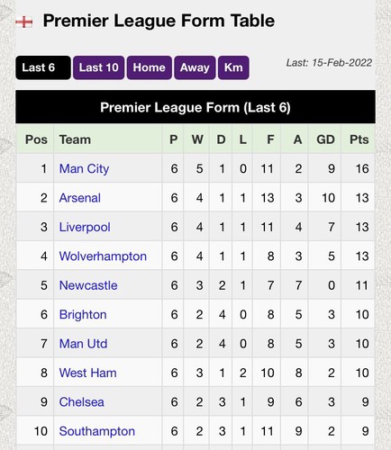Open the Chelsea team link
The image size is (391, 450).
click(x=82, y=402)
